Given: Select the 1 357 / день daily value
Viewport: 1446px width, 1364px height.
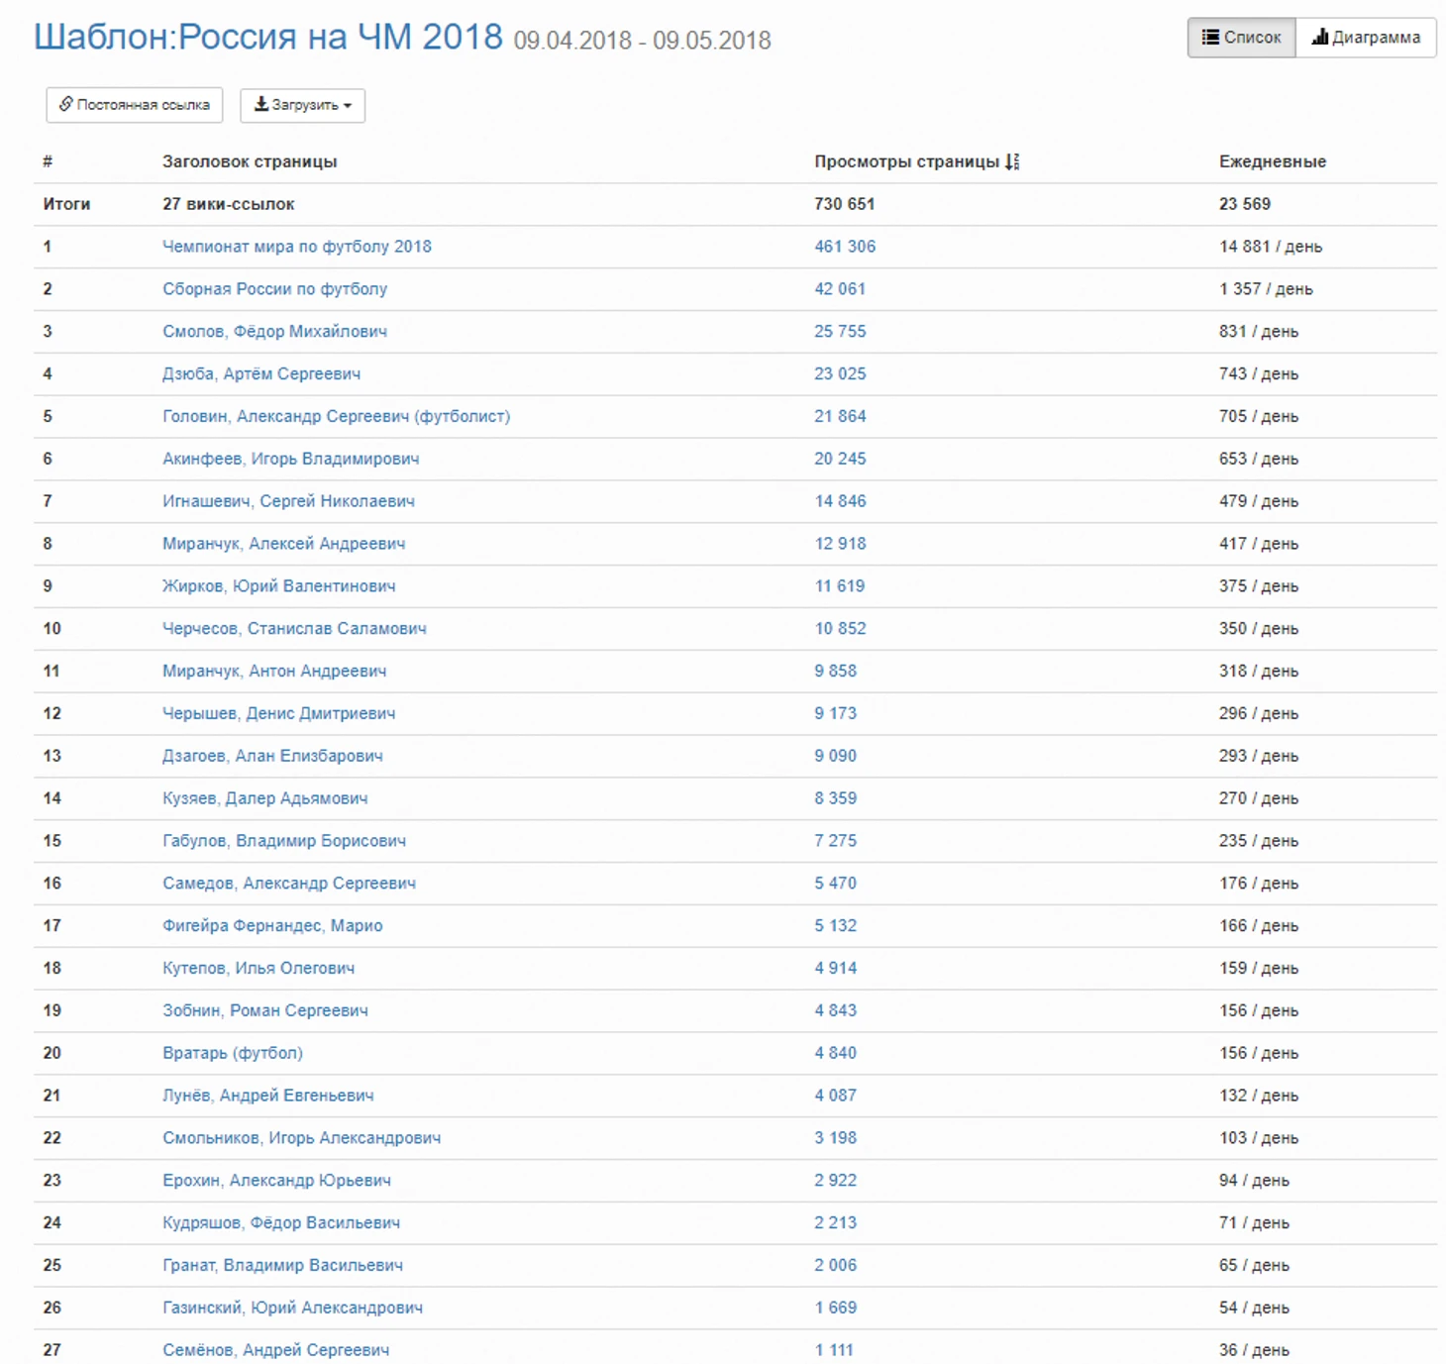Looking at the screenshot, I should (1266, 289).
